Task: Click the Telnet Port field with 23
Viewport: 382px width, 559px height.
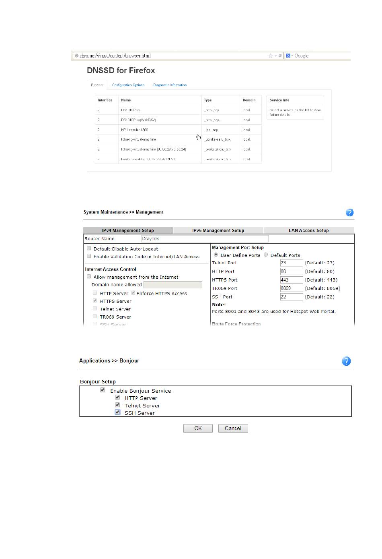Action: (x=292, y=263)
